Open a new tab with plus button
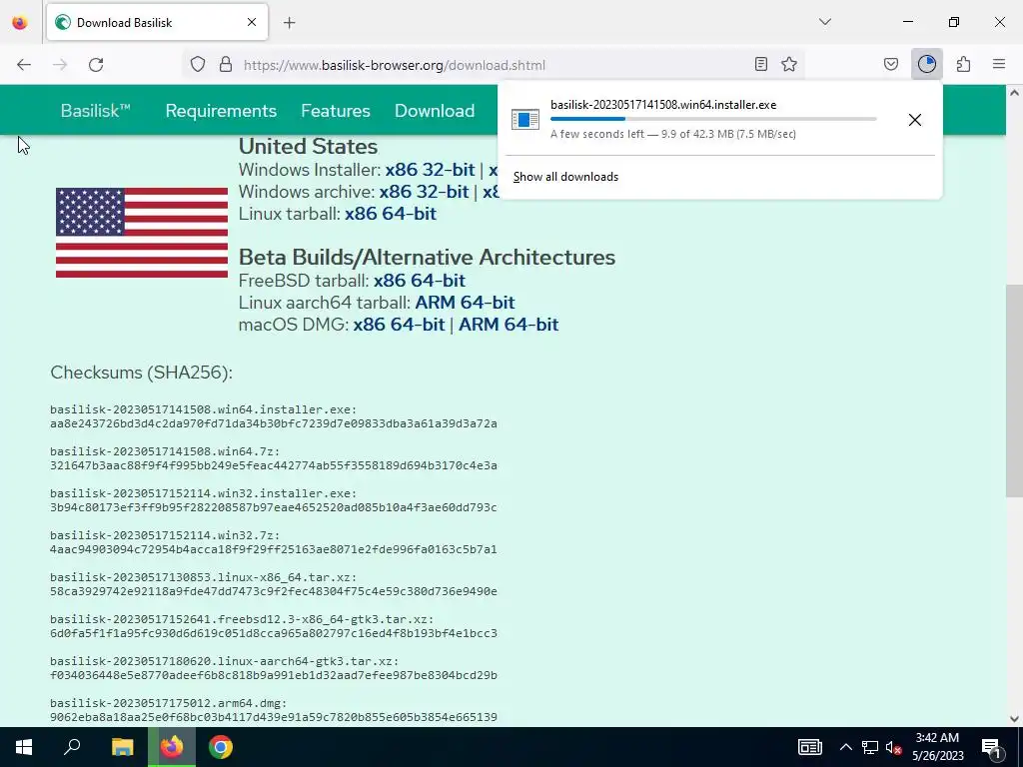Image resolution: width=1023 pixels, height=767 pixels. tap(290, 23)
